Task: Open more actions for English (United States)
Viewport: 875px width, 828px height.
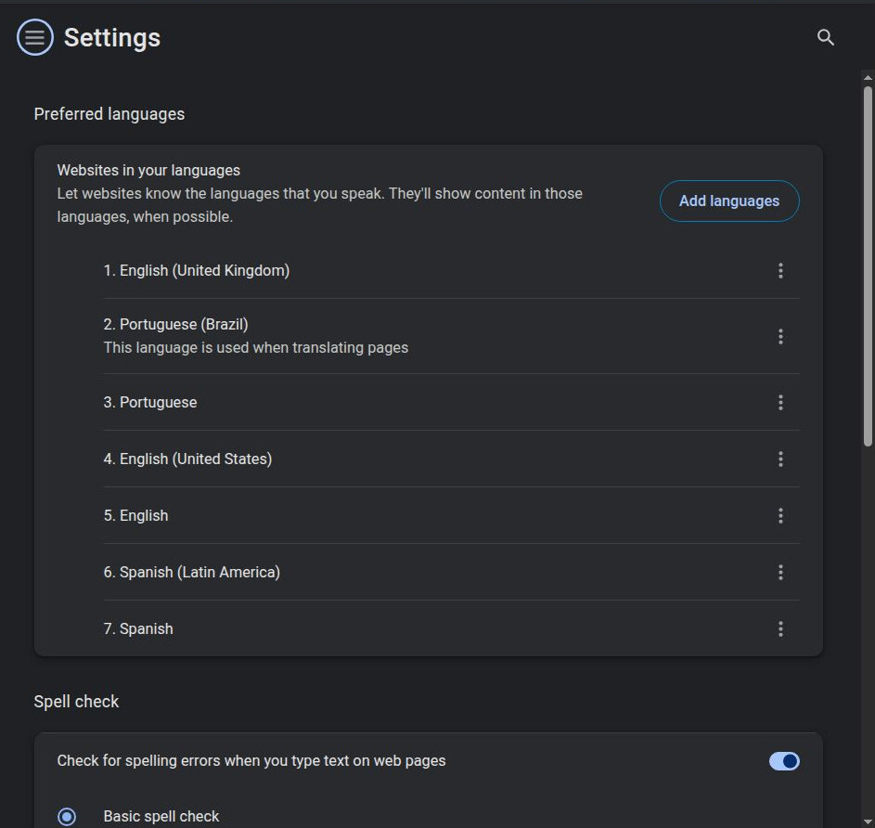Action: [x=780, y=459]
